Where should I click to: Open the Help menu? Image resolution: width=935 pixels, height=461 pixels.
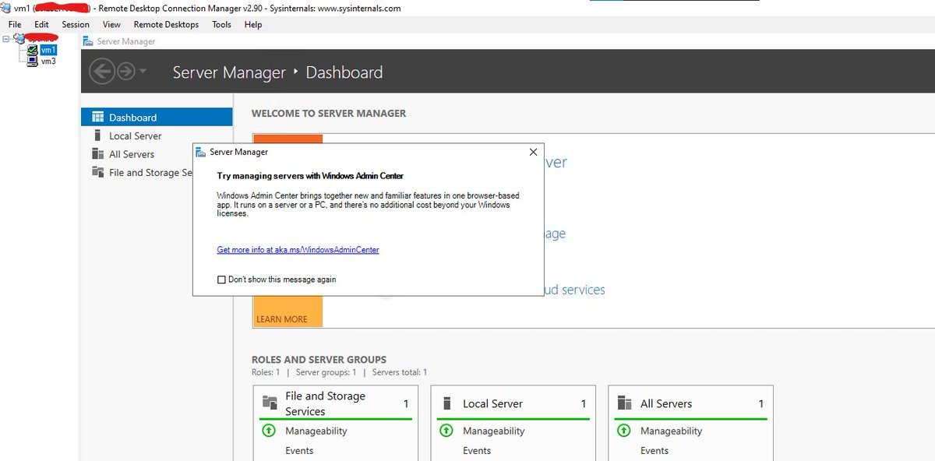(x=253, y=24)
